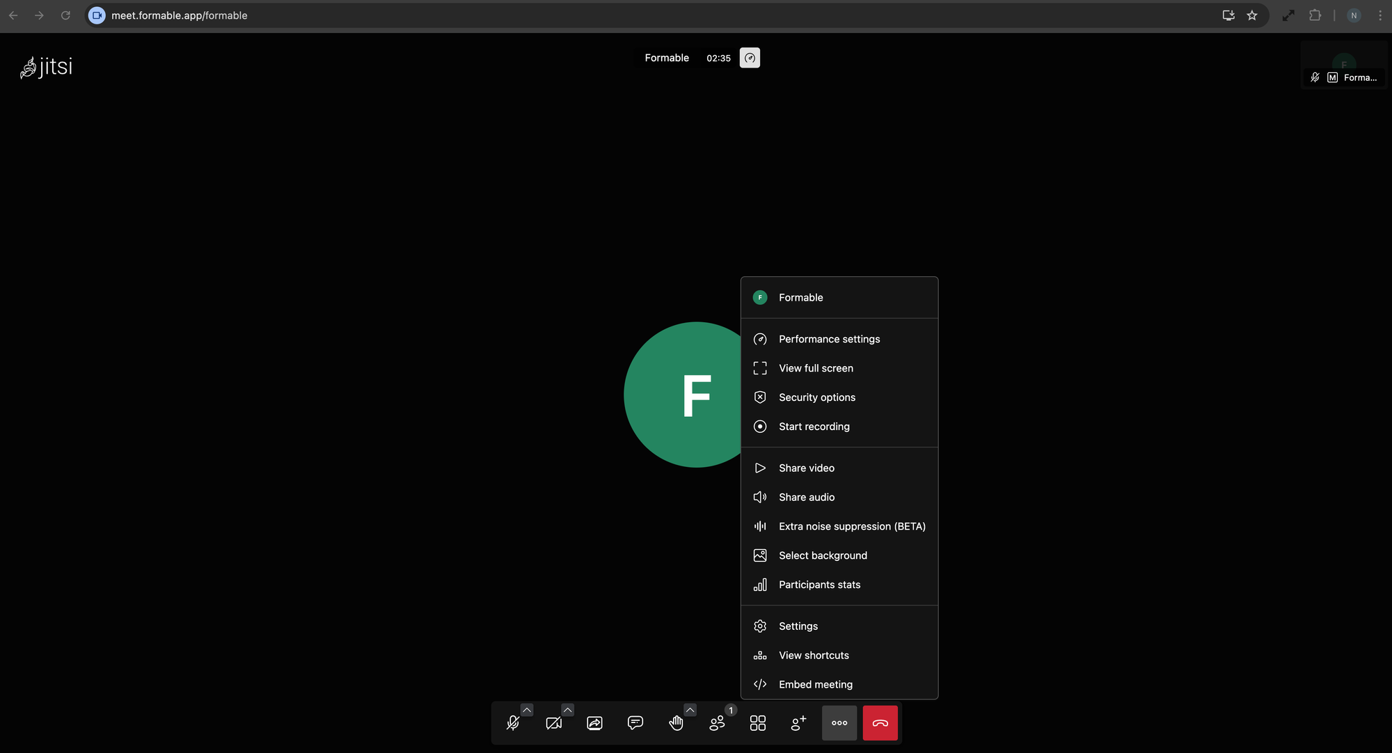This screenshot has height=753, width=1392.
Task: Select Security options from the menu
Action: click(x=816, y=397)
